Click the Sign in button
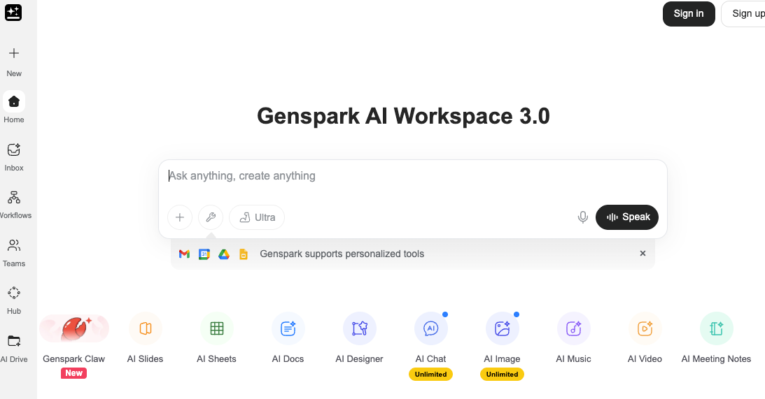Viewport: 765px width, 399px height. (689, 14)
